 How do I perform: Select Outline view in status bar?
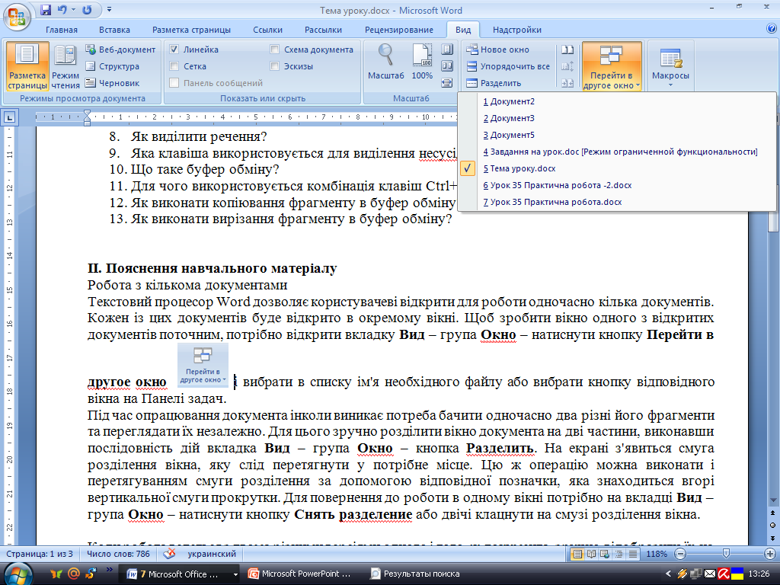coord(619,554)
